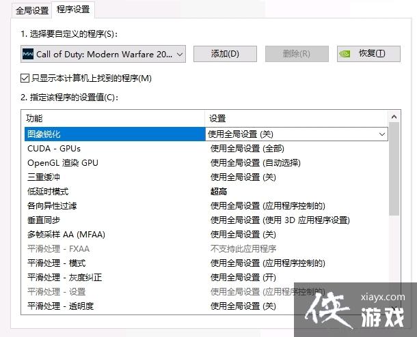The image size is (417, 337).
Task: Select the 各向异性过滤 row
Action: 206,206
